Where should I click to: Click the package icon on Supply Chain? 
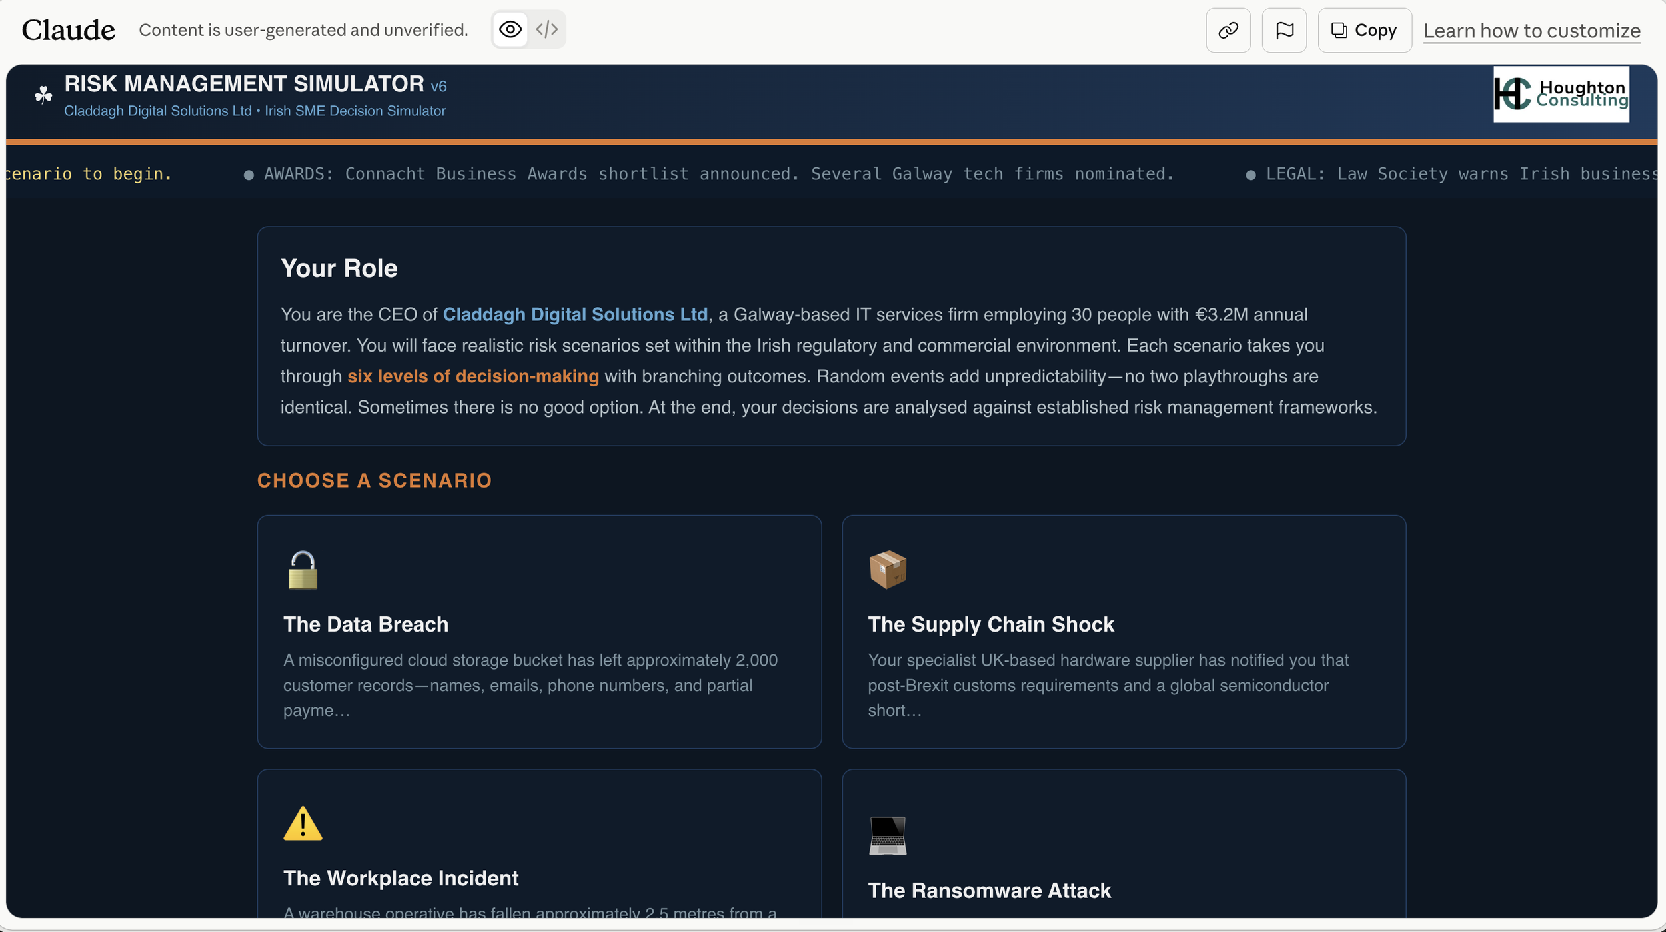point(888,570)
